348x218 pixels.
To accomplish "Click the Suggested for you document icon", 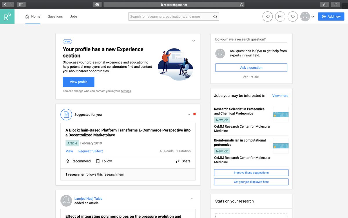I will tap(66, 115).
